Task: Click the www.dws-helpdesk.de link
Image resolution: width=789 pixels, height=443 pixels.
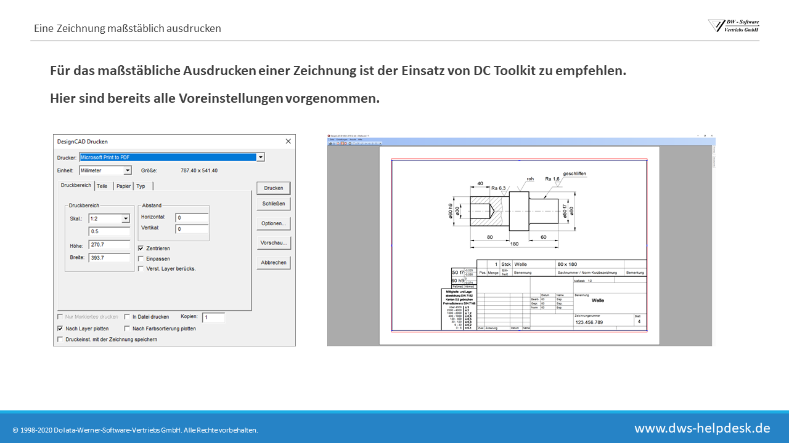Action: (702, 428)
